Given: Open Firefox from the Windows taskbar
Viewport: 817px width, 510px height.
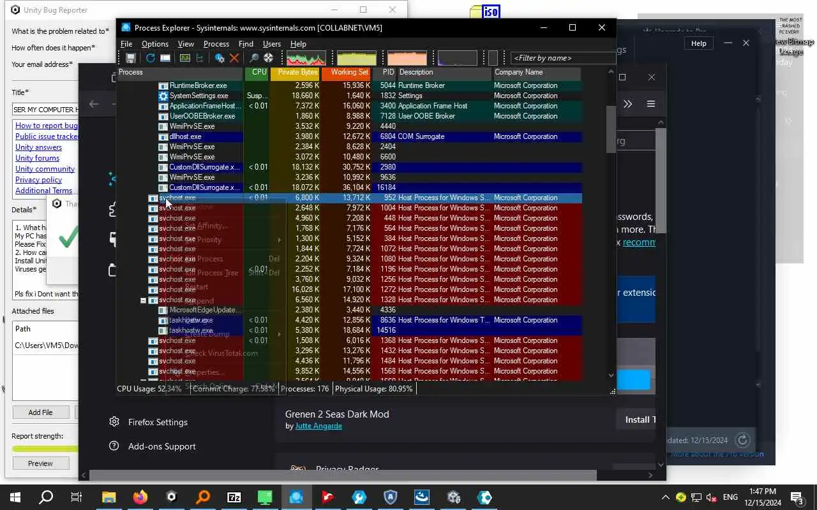Looking at the screenshot, I should (x=140, y=497).
